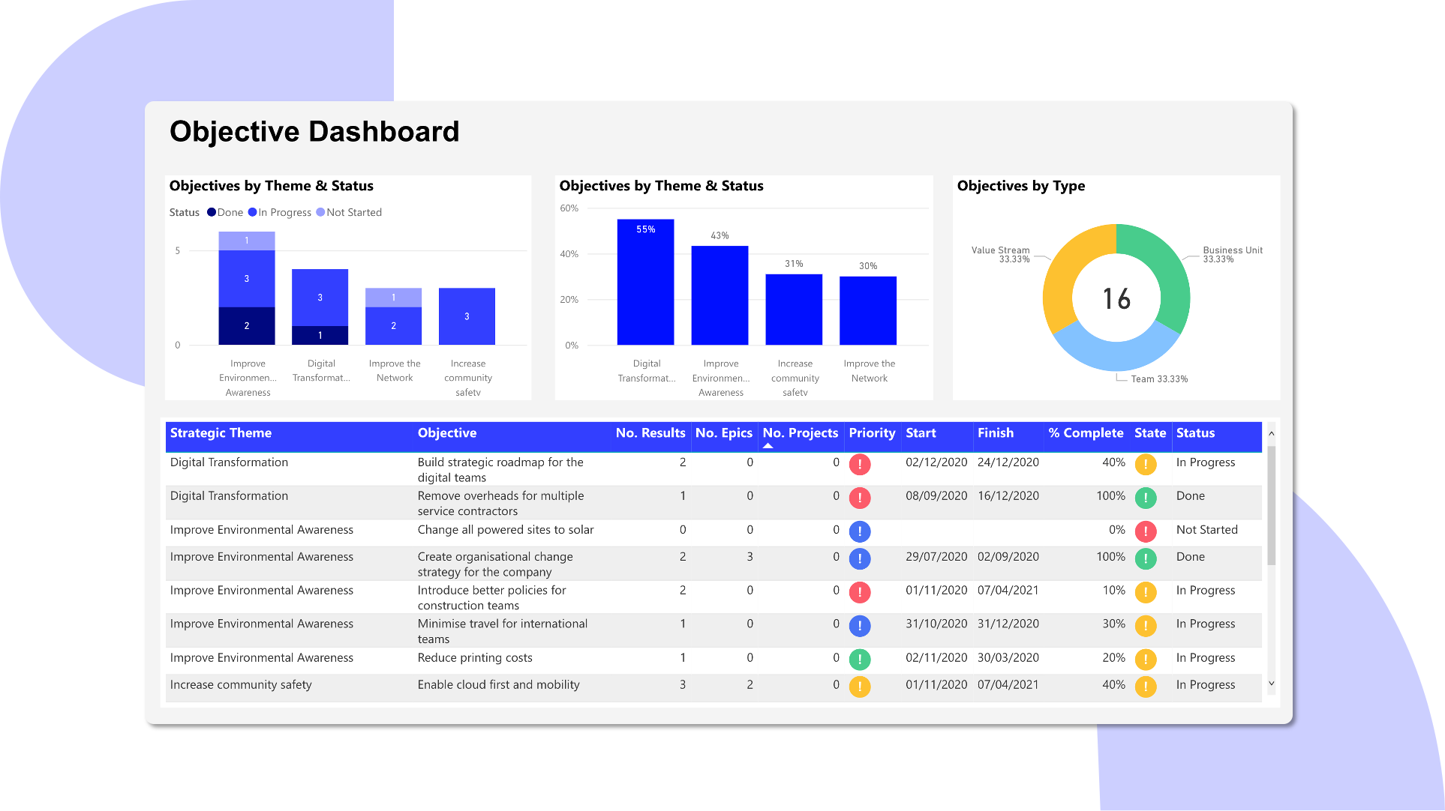
Task: Click the green state icon for Create organisational change strategy
Action: [1146, 558]
